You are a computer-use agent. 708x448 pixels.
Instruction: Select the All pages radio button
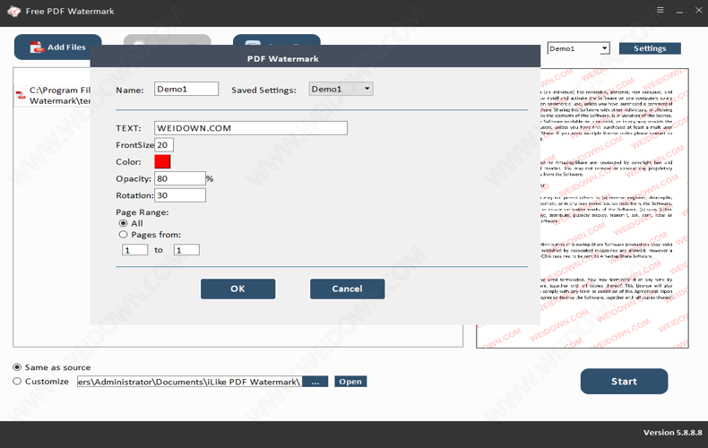click(x=124, y=223)
